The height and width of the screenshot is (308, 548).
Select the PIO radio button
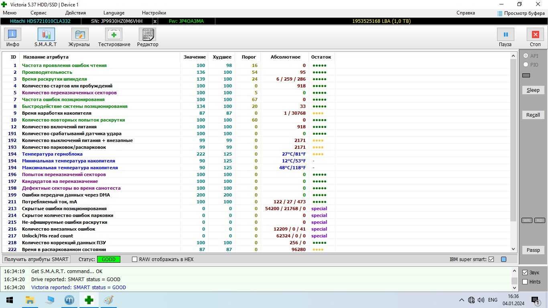[x=526, y=65]
